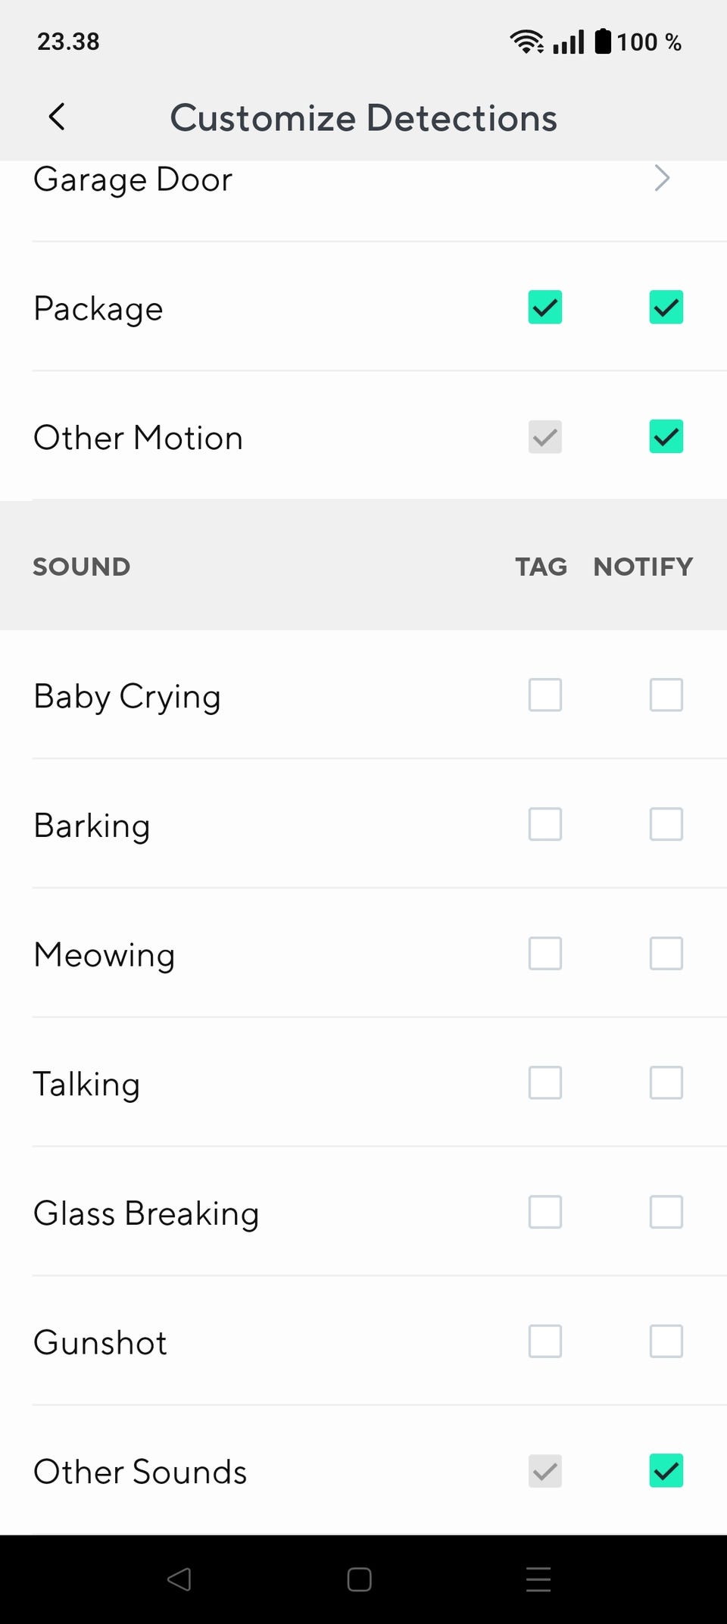Tick the Gunshot notify checkbox
The height and width of the screenshot is (1624, 727).
666,1341
